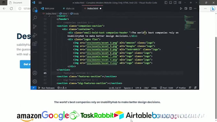This screenshot has width=217, height=122.
Task: Open css/assets/asset 6.png path link
Action: coord(102,53)
